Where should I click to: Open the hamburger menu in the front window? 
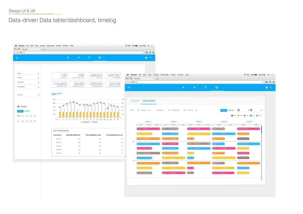(129, 88)
